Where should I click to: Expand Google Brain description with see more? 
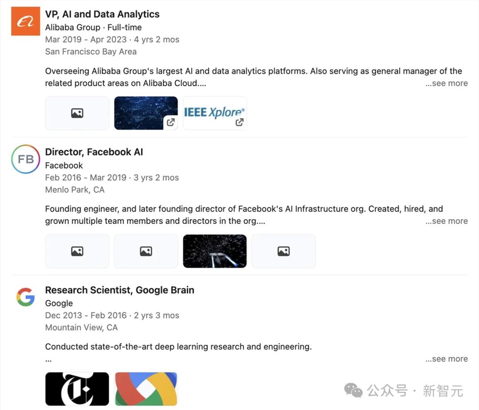coord(446,359)
